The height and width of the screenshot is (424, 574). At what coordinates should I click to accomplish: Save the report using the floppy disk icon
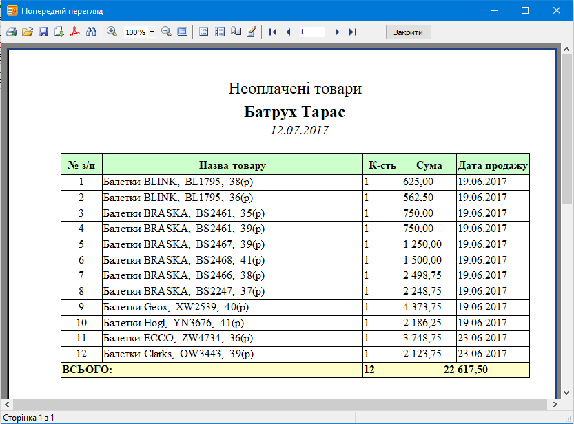pyautogui.click(x=43, y=32)
